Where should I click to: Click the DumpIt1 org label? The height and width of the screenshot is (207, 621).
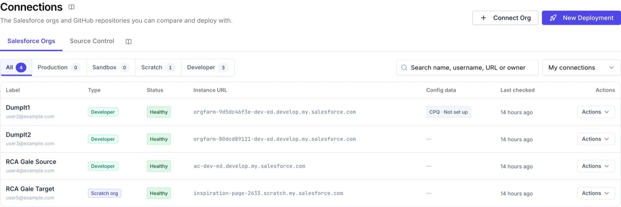click(x=18, y=108)
